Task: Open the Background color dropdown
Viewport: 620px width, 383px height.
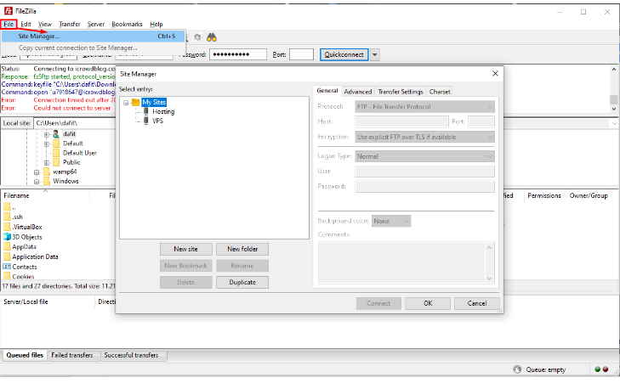Action: (x=391, y=221)
